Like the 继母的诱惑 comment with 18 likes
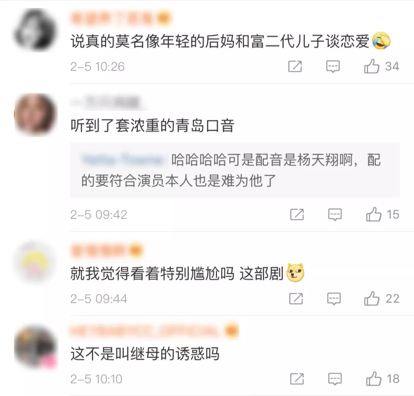 pyautogui.click(x=374, y=379)
